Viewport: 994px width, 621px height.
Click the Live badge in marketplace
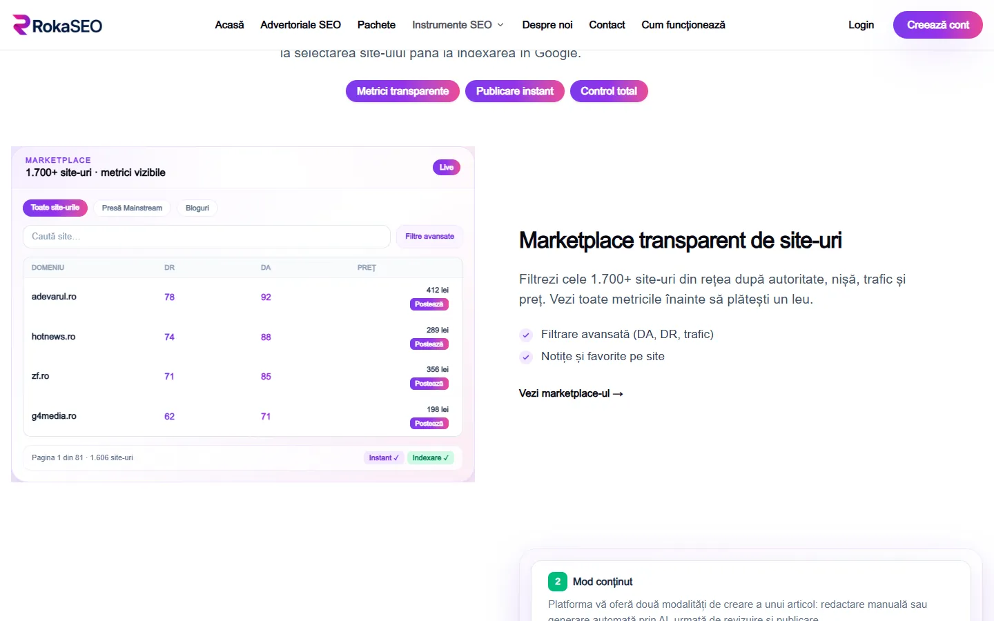pyautogui.click(x=447, y=167)
